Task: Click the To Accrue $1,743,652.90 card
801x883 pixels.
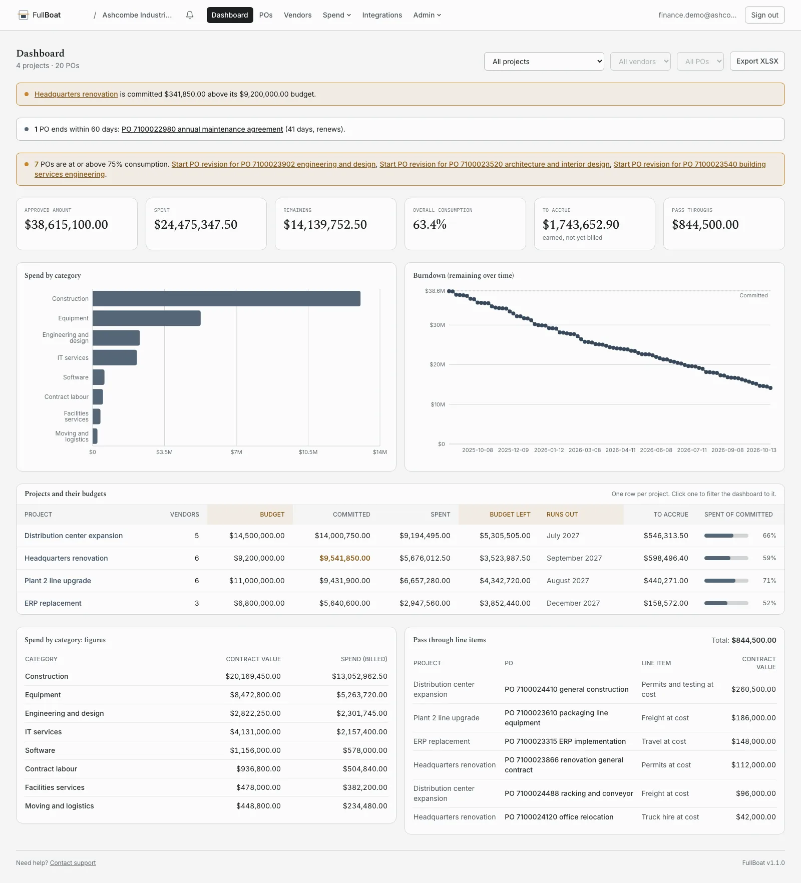Action: [594, 224]
